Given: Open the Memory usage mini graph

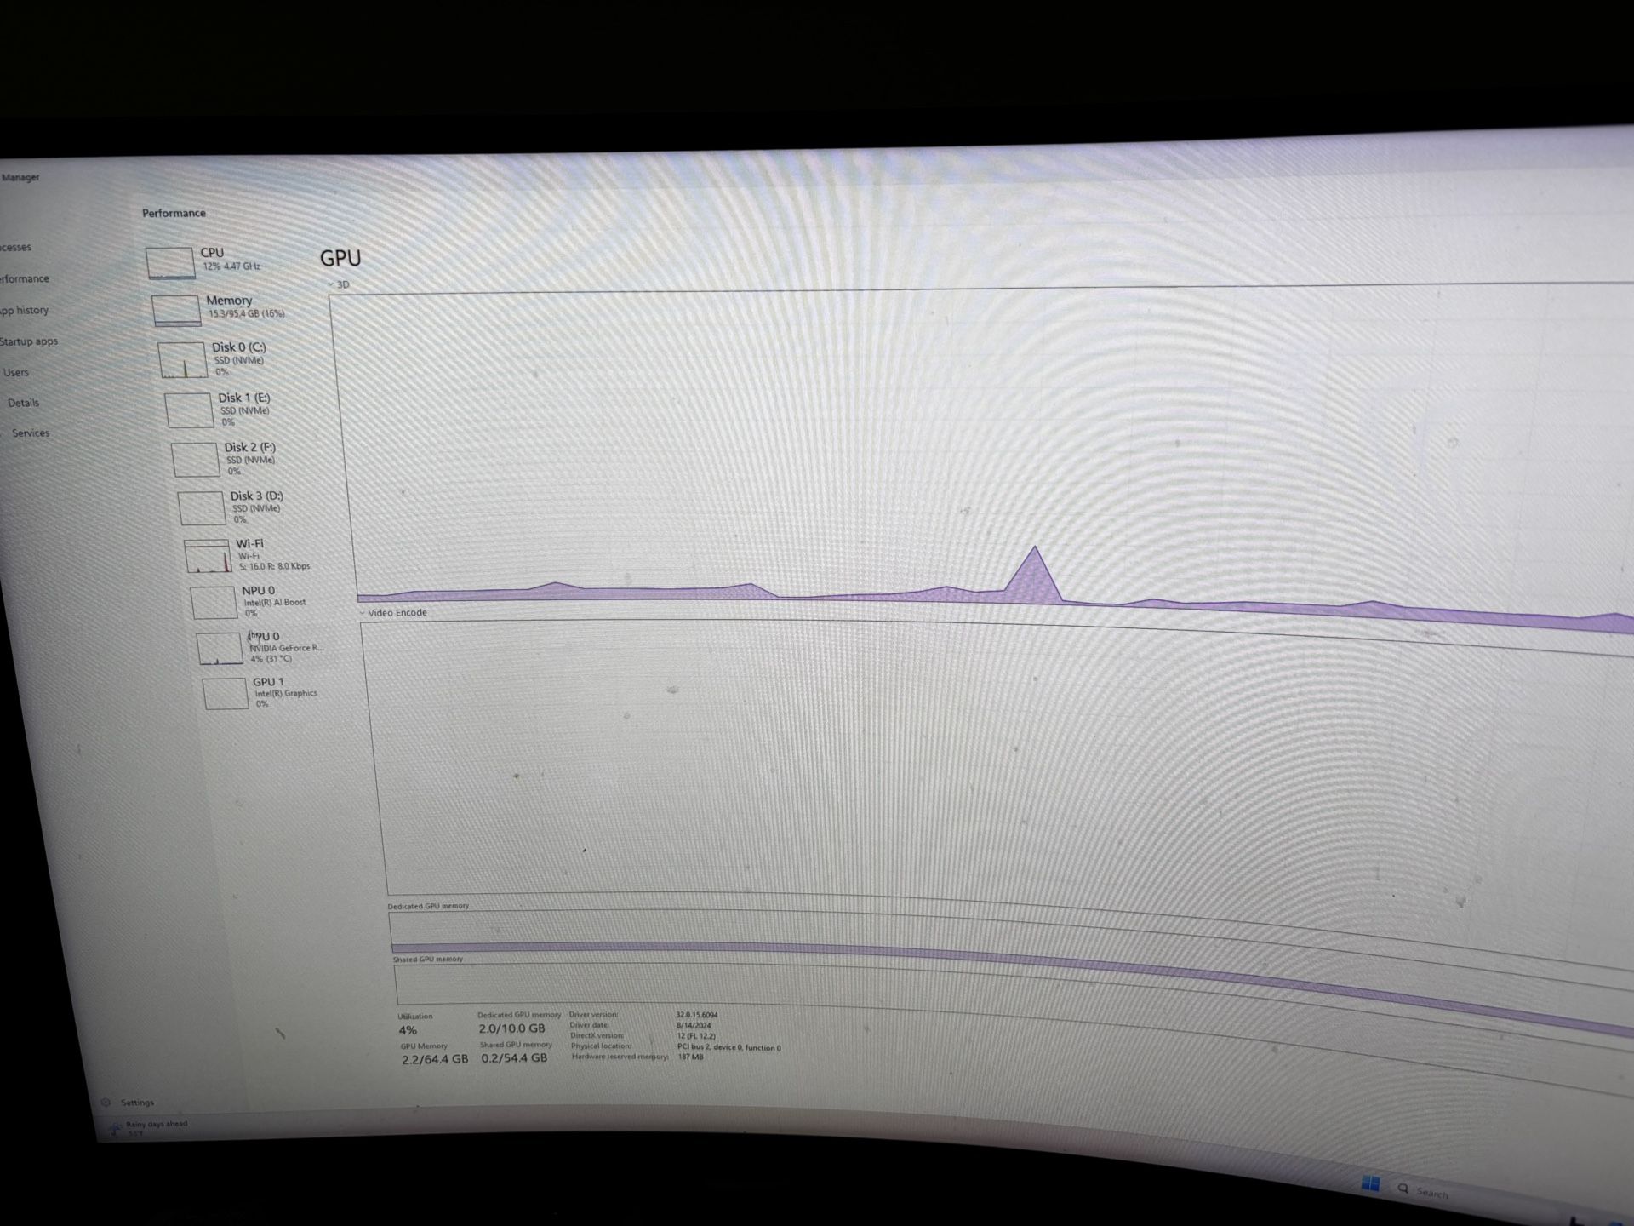Looking at the screenshot, I should click(176, 310).
